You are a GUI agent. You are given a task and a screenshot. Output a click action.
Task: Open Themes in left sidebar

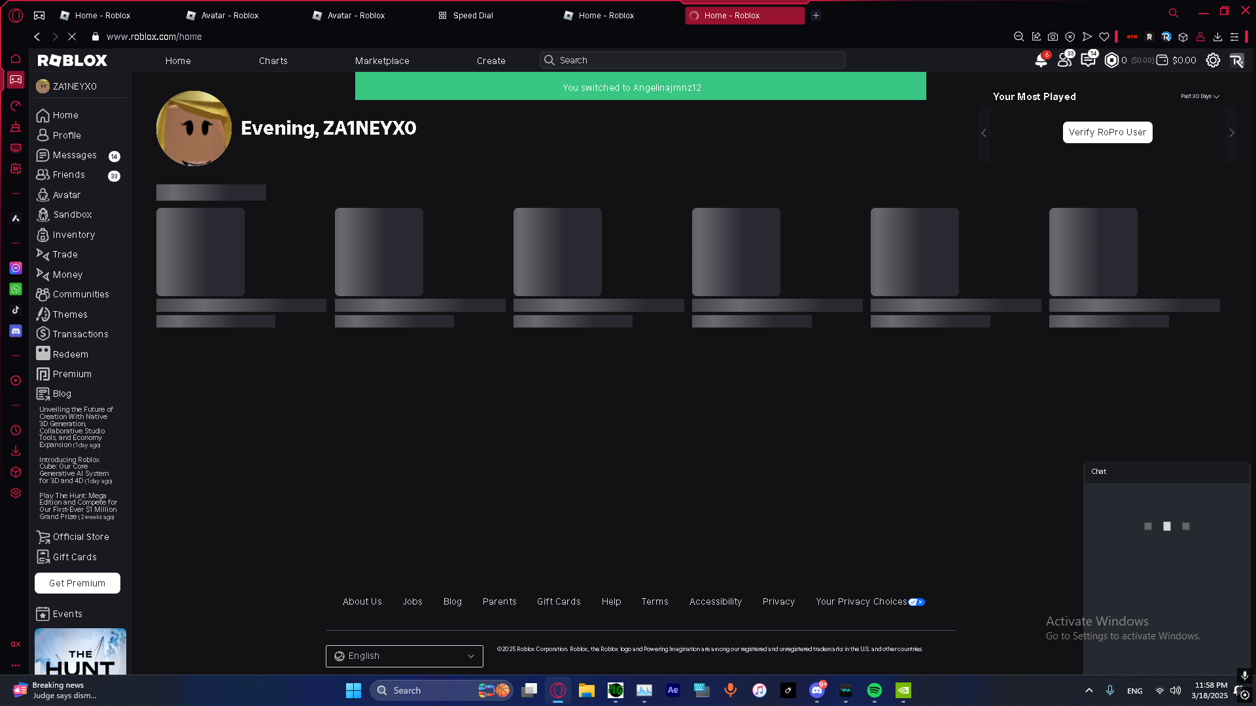point(70,314)
